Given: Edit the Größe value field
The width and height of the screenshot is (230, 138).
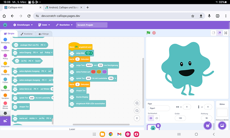Looking at the screenshot, I should tap(180, 118).
